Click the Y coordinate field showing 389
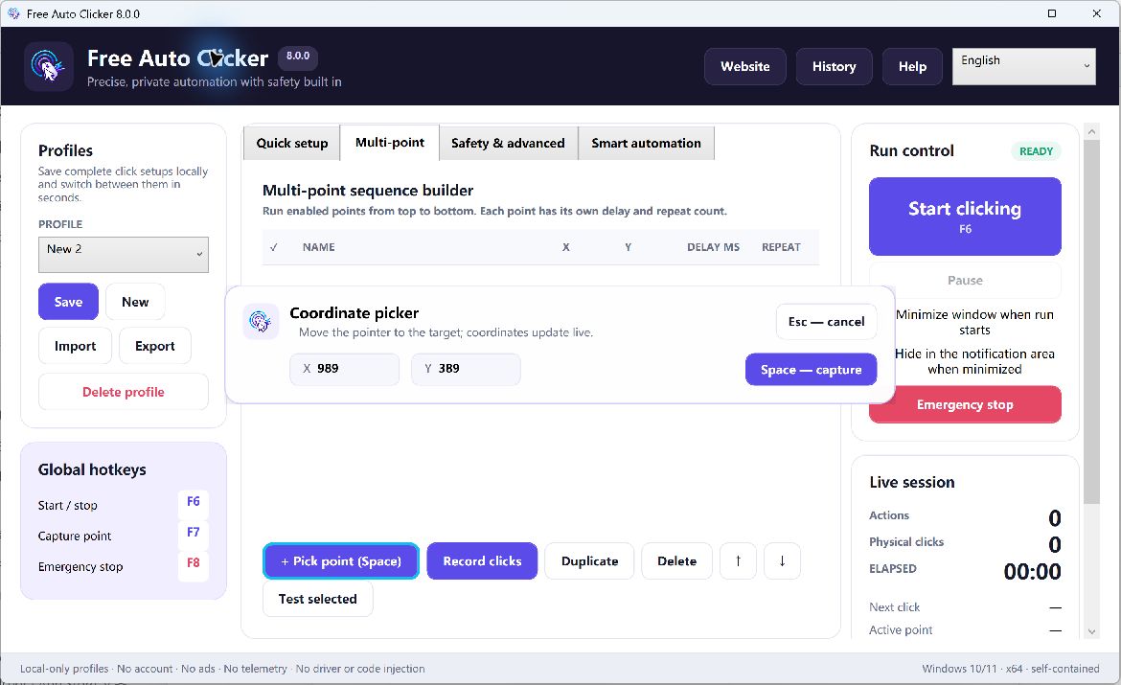The width and height of the screenshot is (1121, 685). coord(467,369)
